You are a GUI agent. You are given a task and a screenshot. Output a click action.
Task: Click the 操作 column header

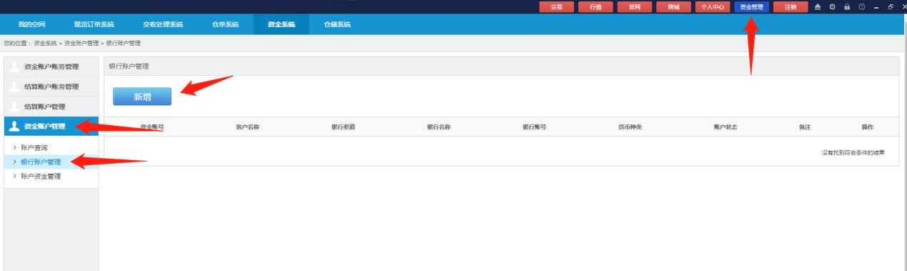click(x=868, y=127)
